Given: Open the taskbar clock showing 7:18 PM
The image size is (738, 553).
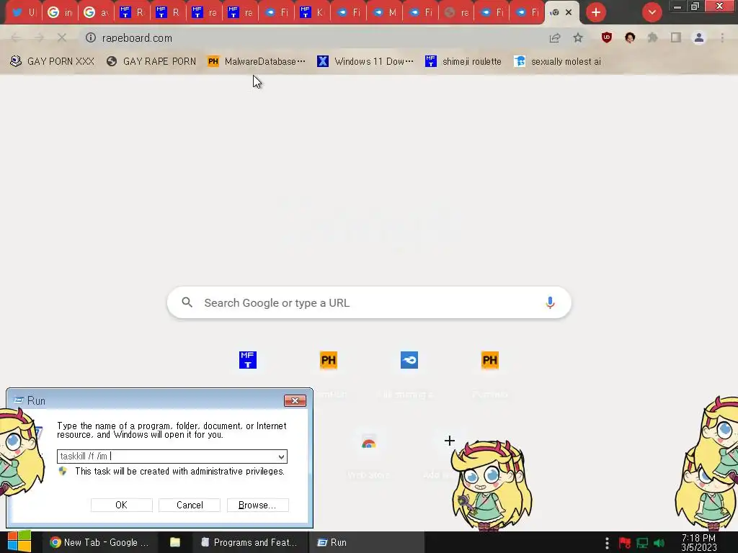Looking at the screenshot, I should (x=698, y=543).
